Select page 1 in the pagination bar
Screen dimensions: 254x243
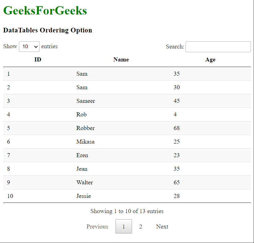pyautogui.click(x=124, y=226)
